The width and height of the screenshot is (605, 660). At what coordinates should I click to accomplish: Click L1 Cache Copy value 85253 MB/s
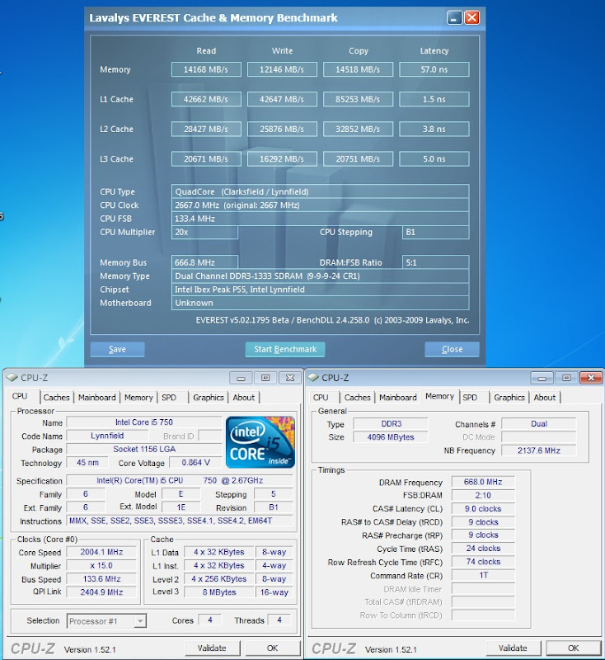[x=358, y=99]
